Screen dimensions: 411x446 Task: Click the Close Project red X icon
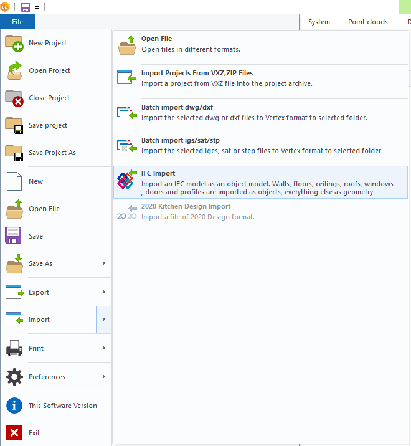[14, 98]
